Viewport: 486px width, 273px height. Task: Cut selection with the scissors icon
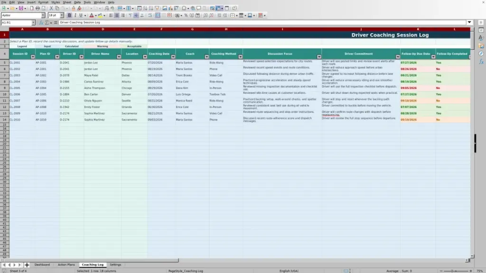click(x=51, y=8)
